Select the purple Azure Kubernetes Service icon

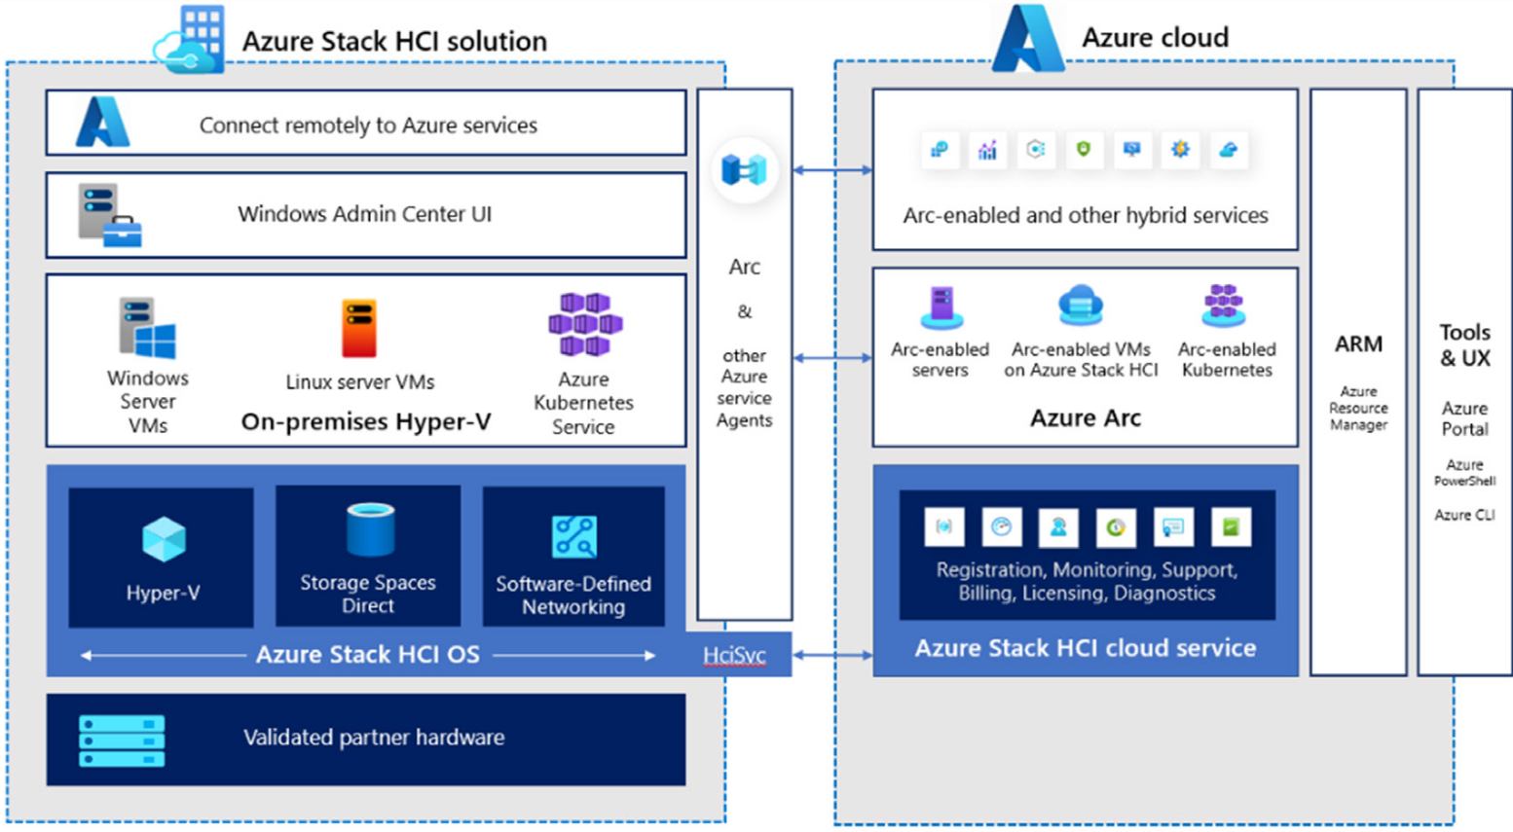(x=584, y=324)
